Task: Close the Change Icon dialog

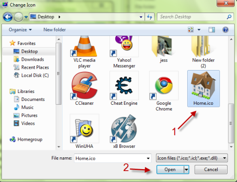Action: (x=226, y=3)
